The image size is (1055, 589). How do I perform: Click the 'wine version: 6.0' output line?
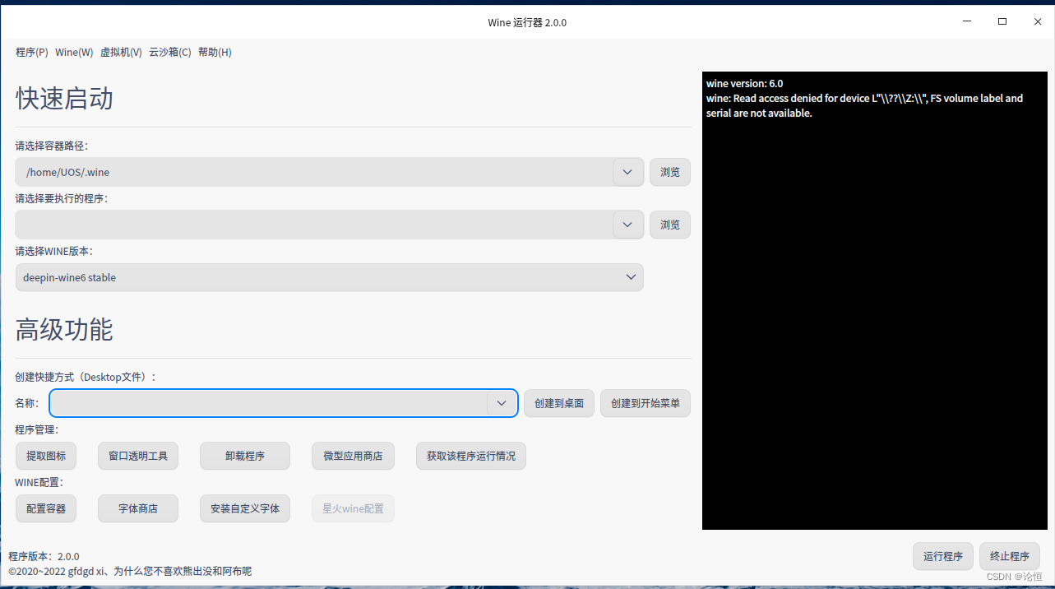pos(745,83)
